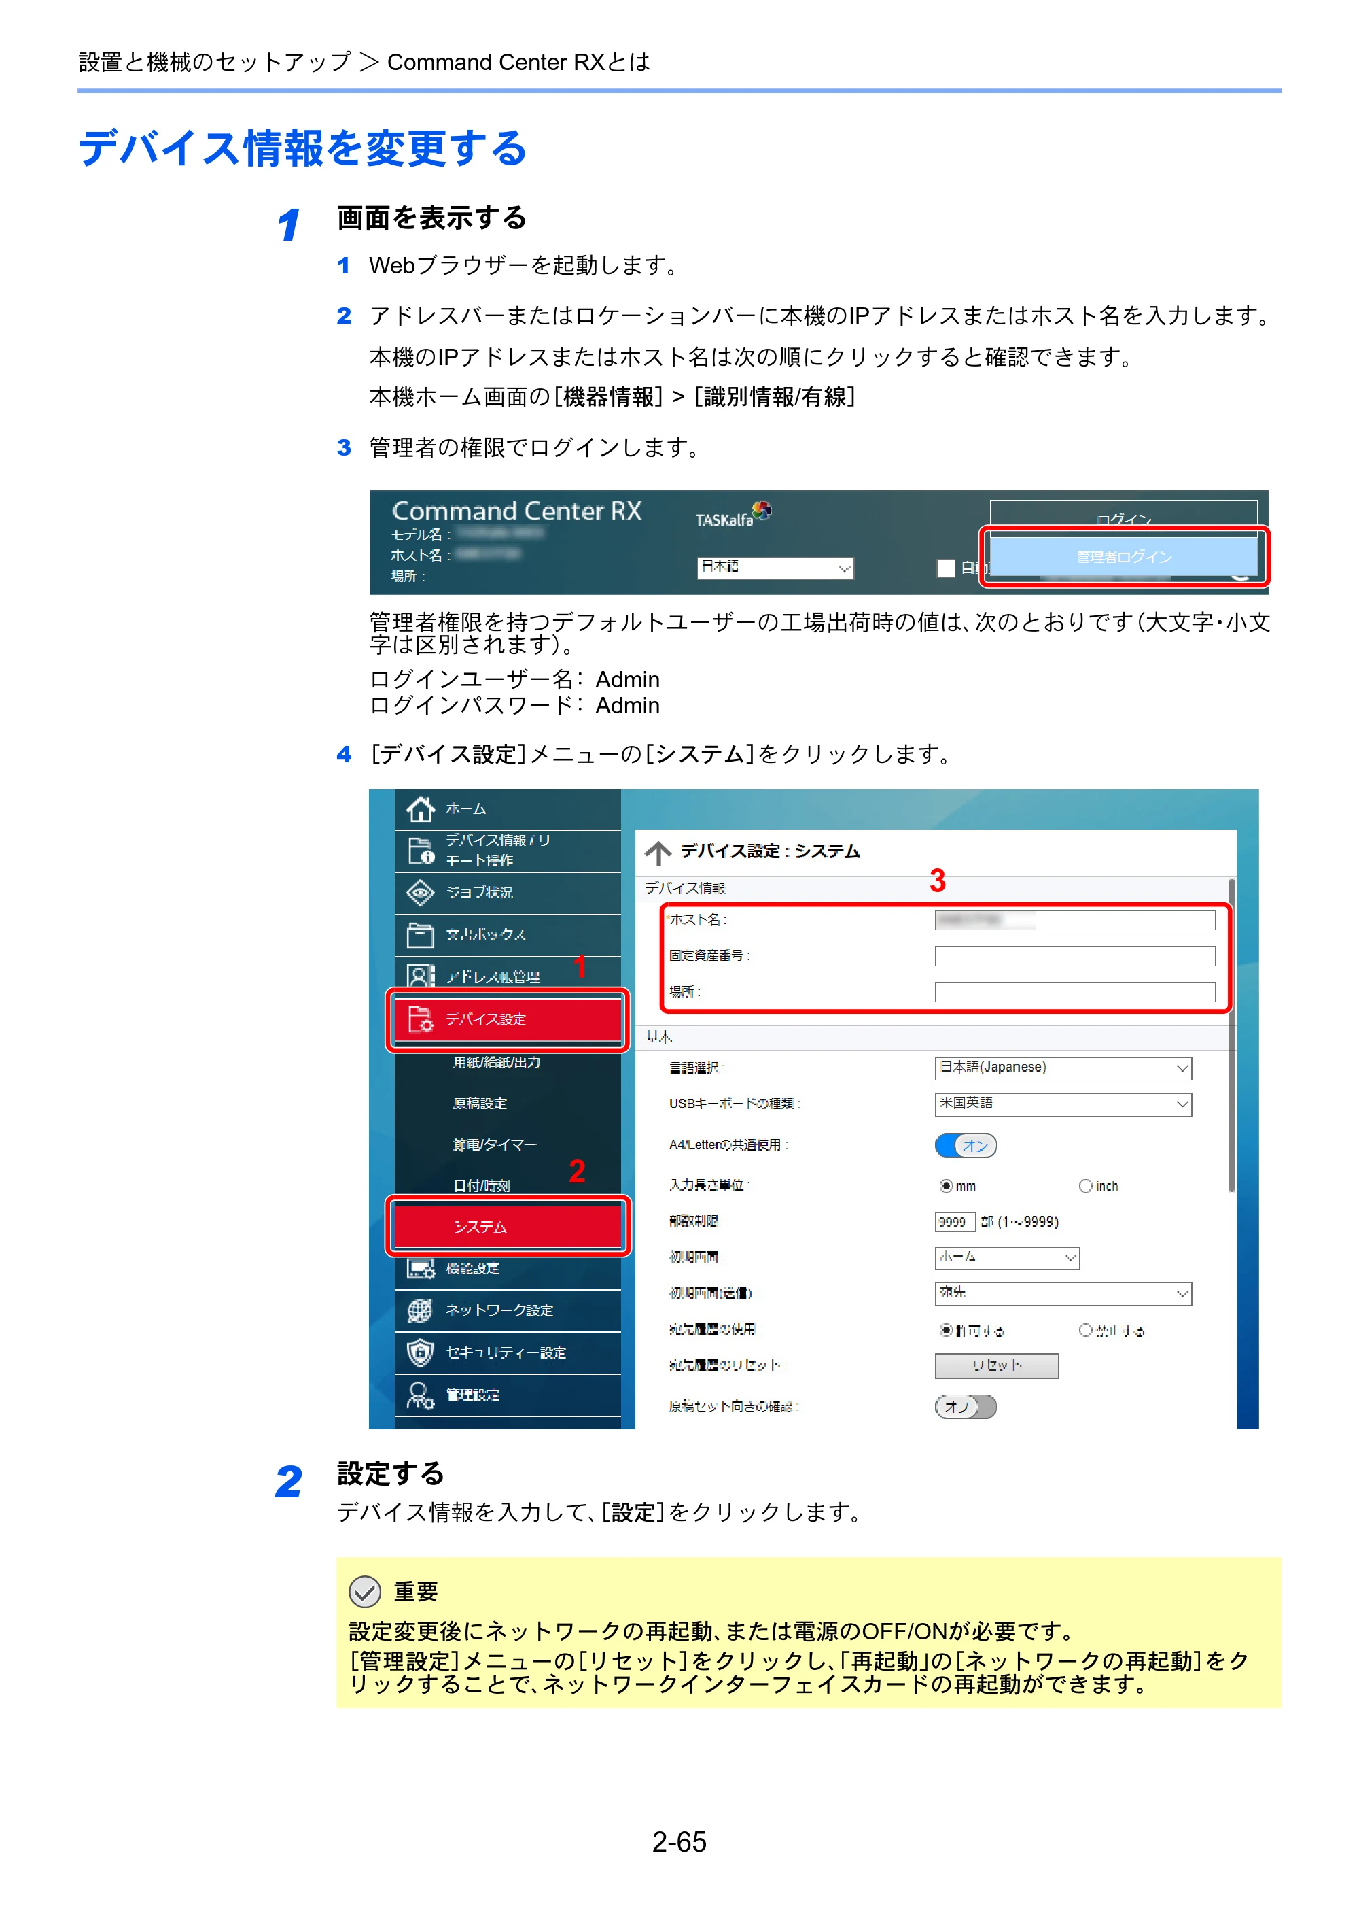Click the TASKalfa logo in header
Viewport: 1359px width, 1925px height.
click(x=733, y=515)
